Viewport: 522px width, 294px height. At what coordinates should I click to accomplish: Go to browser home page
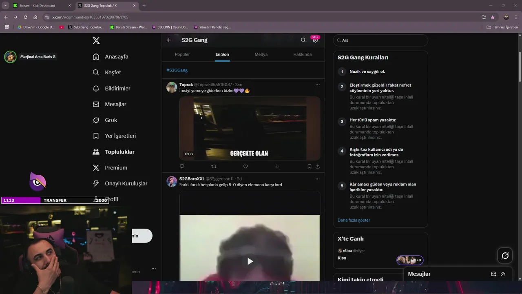click(35, 17)
